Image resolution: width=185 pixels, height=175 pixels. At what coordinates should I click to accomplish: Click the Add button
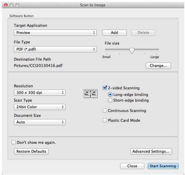point(114,33)
